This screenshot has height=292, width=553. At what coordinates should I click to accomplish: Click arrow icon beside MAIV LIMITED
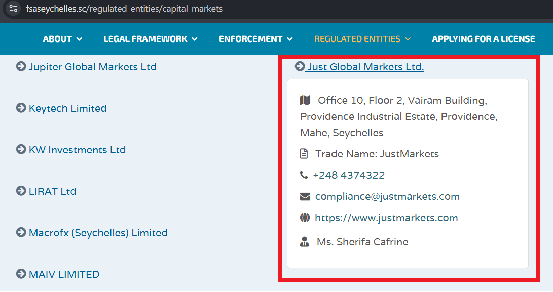click(21, 274)
